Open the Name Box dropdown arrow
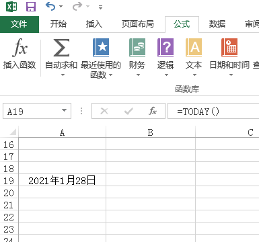This screenshot has width=259, height=242. pyautogui.click(x=65, y=110)
